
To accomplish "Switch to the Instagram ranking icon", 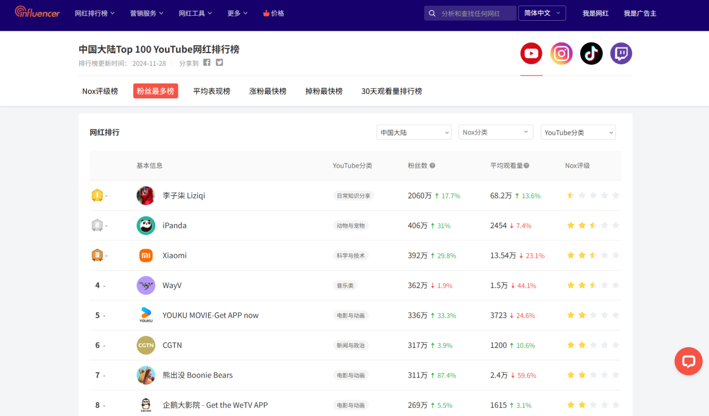I will point(561,54).
